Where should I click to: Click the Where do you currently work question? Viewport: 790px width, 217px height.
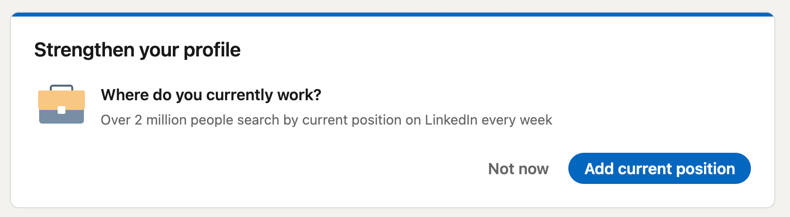point(211,95)
